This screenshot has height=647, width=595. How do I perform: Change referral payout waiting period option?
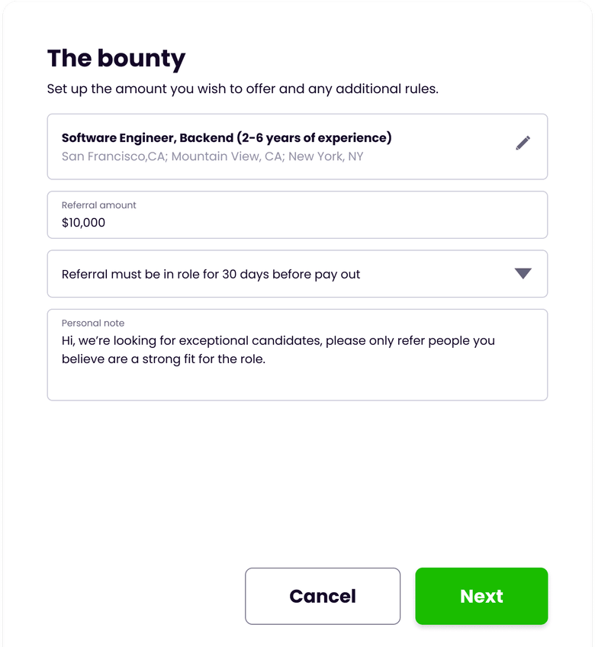point(524,273)
